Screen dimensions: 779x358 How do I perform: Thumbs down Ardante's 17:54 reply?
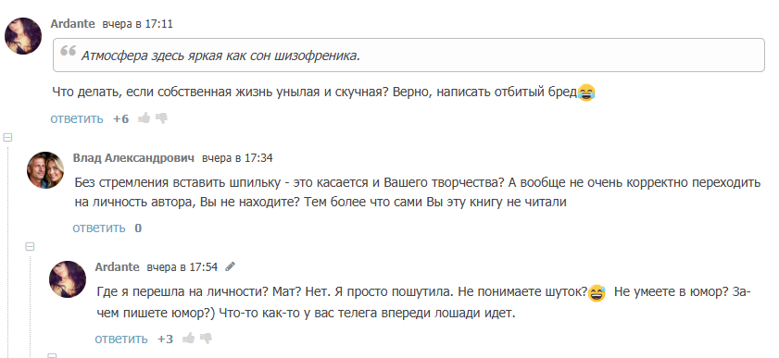(206, 339)
